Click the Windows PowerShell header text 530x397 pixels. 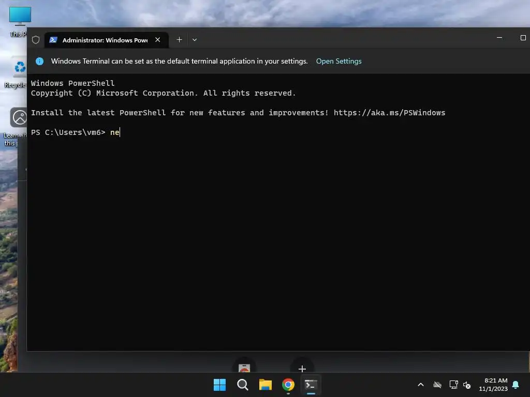(72, 83)
